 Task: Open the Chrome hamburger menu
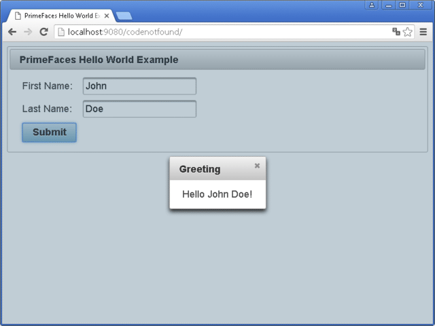[423, 32]
